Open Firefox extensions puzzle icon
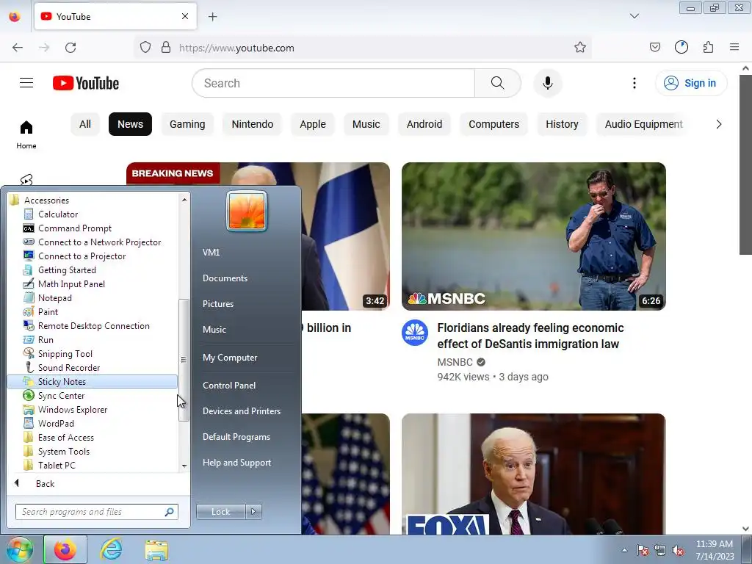Viewport: 752px width, 564px height. (708, 47)
